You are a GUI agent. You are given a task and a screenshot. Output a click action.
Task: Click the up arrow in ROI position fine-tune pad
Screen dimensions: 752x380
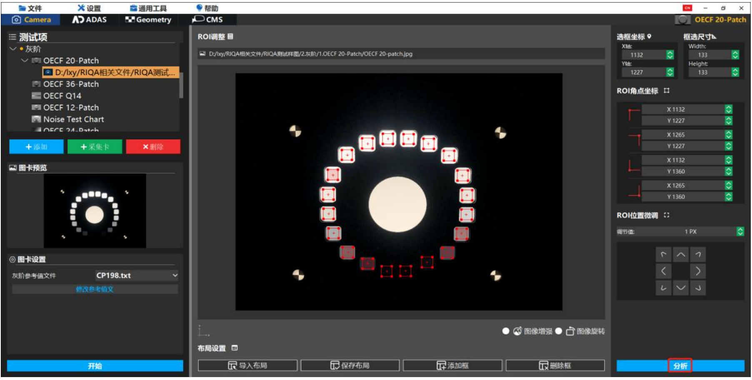click(x=681, y=255)
